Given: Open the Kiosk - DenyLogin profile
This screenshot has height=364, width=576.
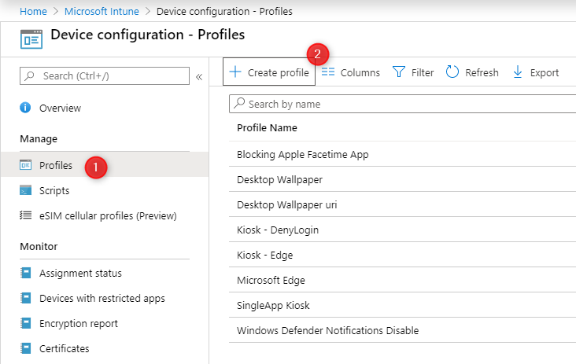Looking at the screenshot, I should click(x=278, y=230).
